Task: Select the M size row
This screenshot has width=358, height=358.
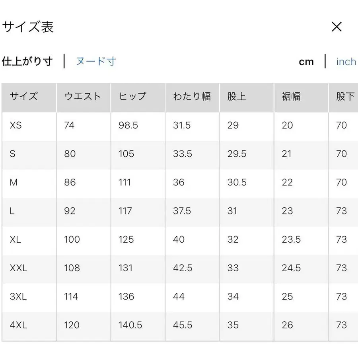Action: tap(13, 183)
